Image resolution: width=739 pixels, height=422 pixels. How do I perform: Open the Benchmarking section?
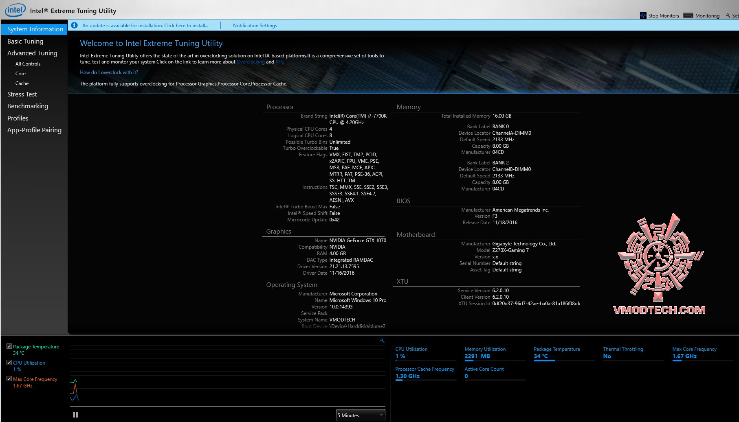[28, 106]
